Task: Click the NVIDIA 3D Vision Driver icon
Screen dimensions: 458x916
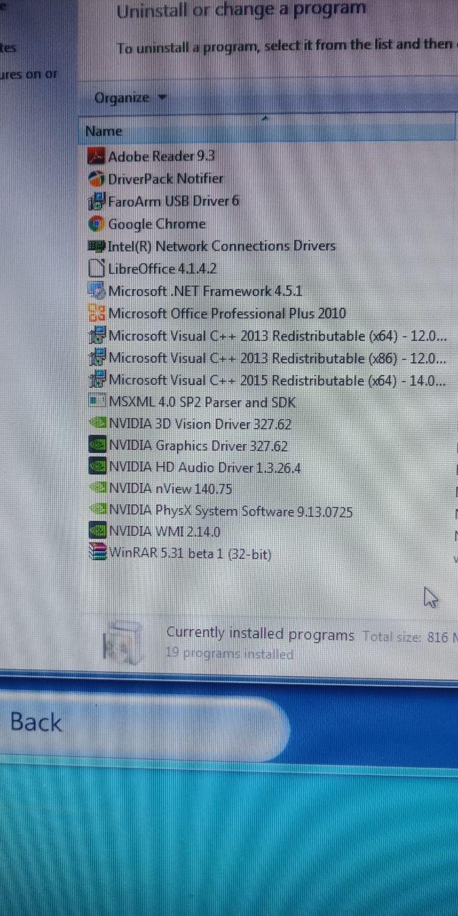Action: 96,424
